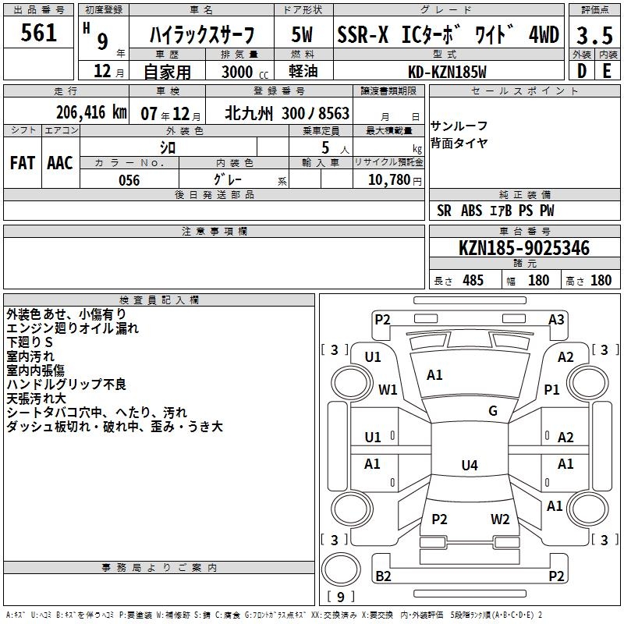The image size is (624, 624).
Task: Click the sales point "サンルーフ"
Action: (x=459, y=126)
